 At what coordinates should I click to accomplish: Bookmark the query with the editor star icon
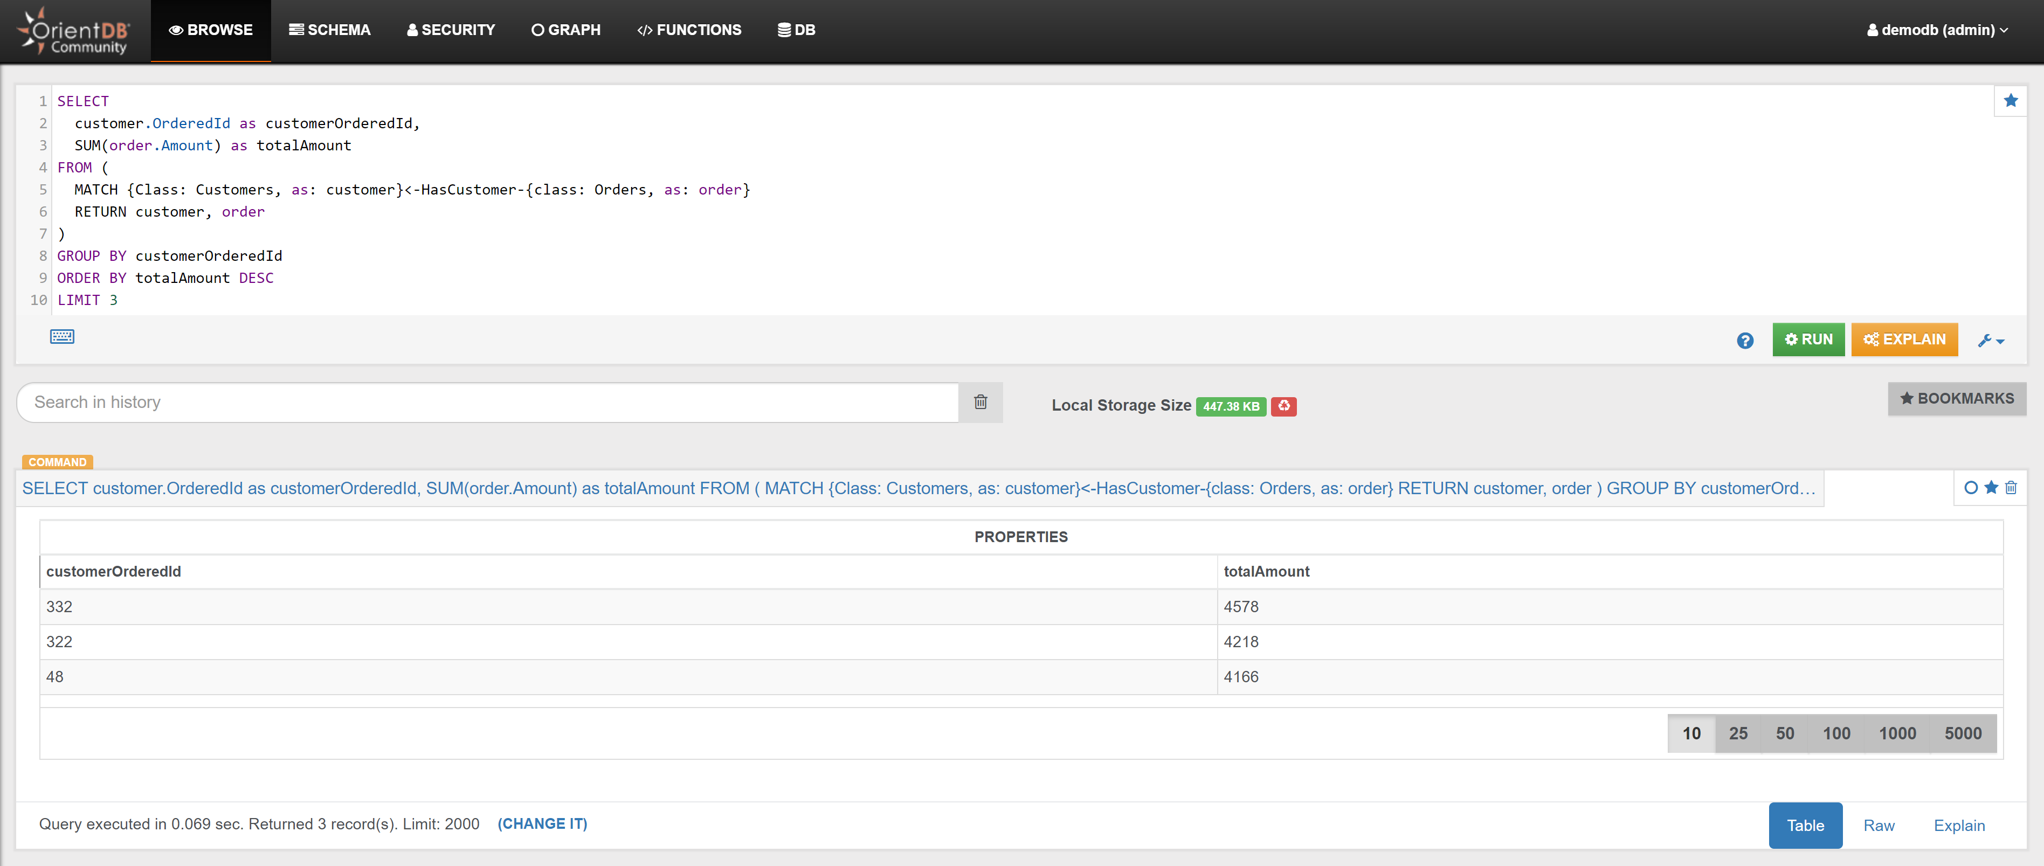click(x=2010, y=101)
